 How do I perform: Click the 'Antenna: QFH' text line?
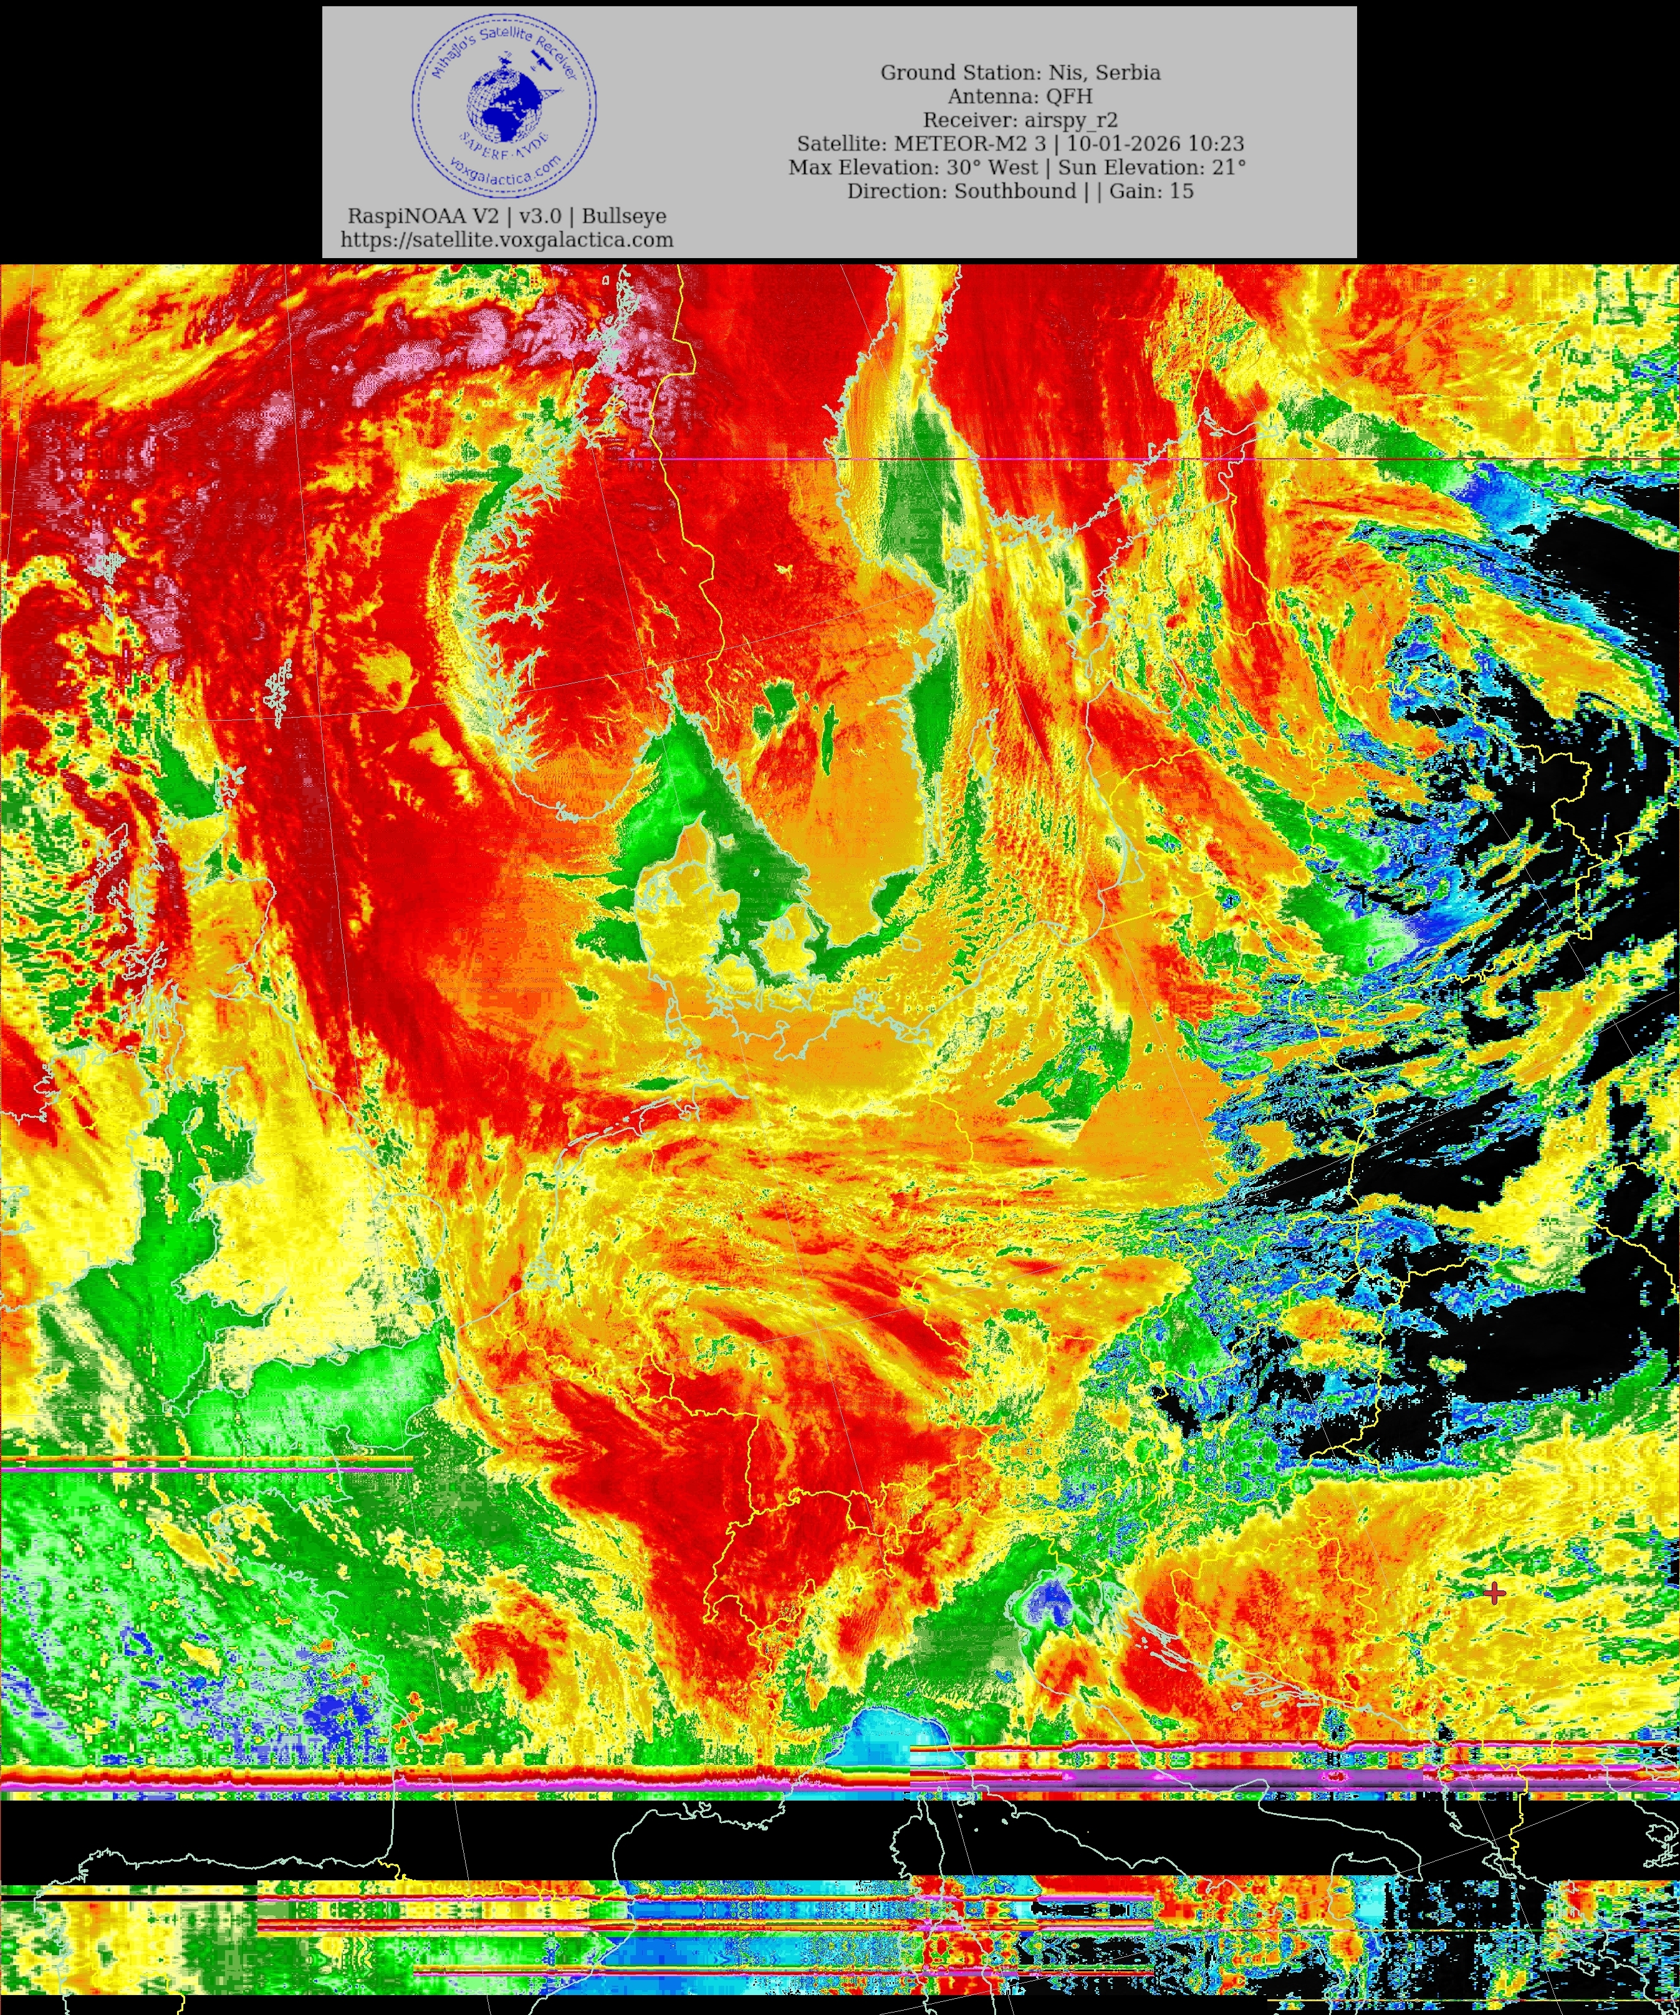pyautogui.click(x=1020, y=96)
